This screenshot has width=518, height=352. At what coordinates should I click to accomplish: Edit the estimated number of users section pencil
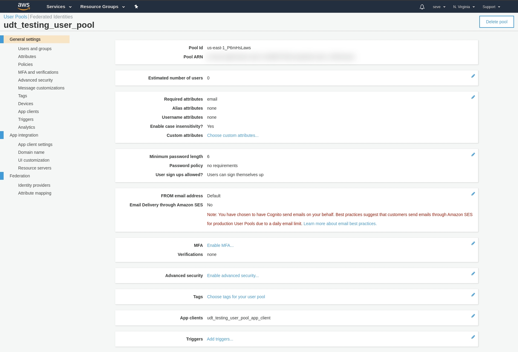(x=473, y=76)
